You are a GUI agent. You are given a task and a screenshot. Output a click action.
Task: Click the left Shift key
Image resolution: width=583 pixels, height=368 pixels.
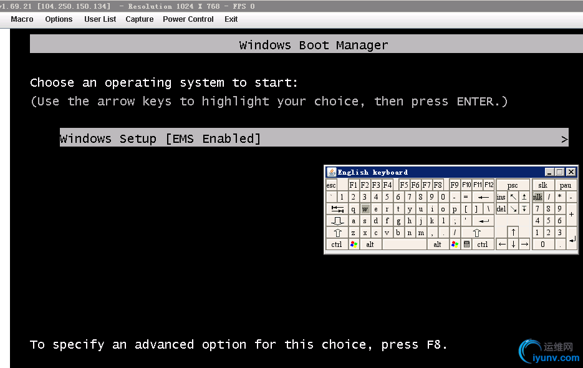tap(337, 233)
